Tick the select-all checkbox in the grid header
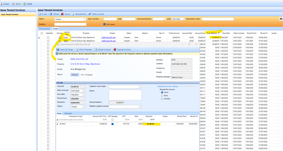 pos(42,33)
